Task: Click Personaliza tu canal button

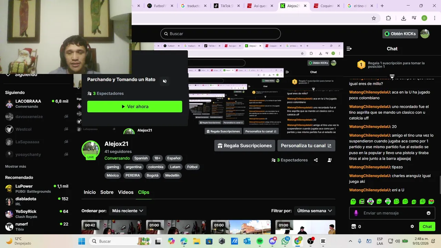Action: [306, 146]
